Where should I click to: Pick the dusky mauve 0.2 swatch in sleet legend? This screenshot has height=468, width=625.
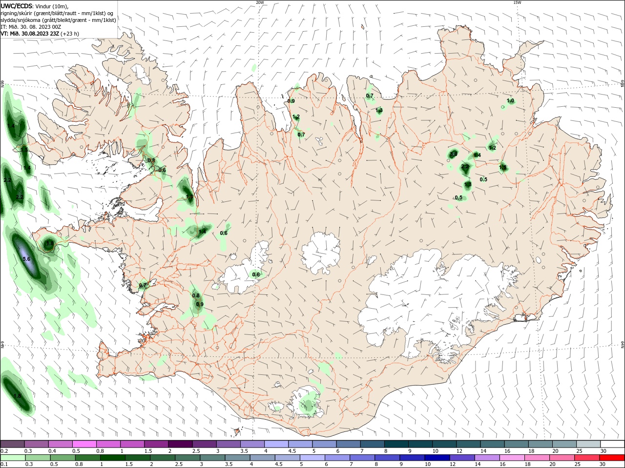tap(12, 444)
